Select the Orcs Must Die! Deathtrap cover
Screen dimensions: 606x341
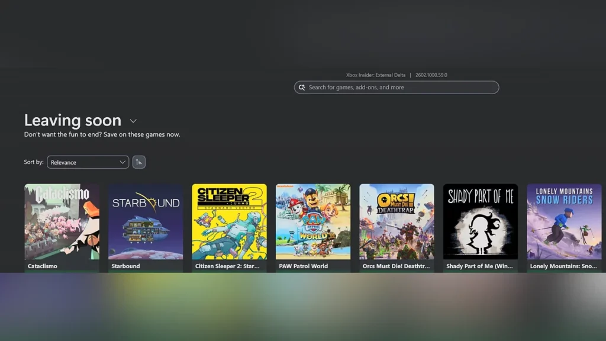(397, 221)
